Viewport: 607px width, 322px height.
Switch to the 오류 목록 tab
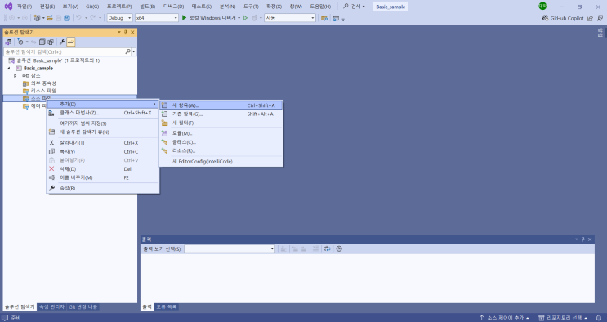[167, 307]
